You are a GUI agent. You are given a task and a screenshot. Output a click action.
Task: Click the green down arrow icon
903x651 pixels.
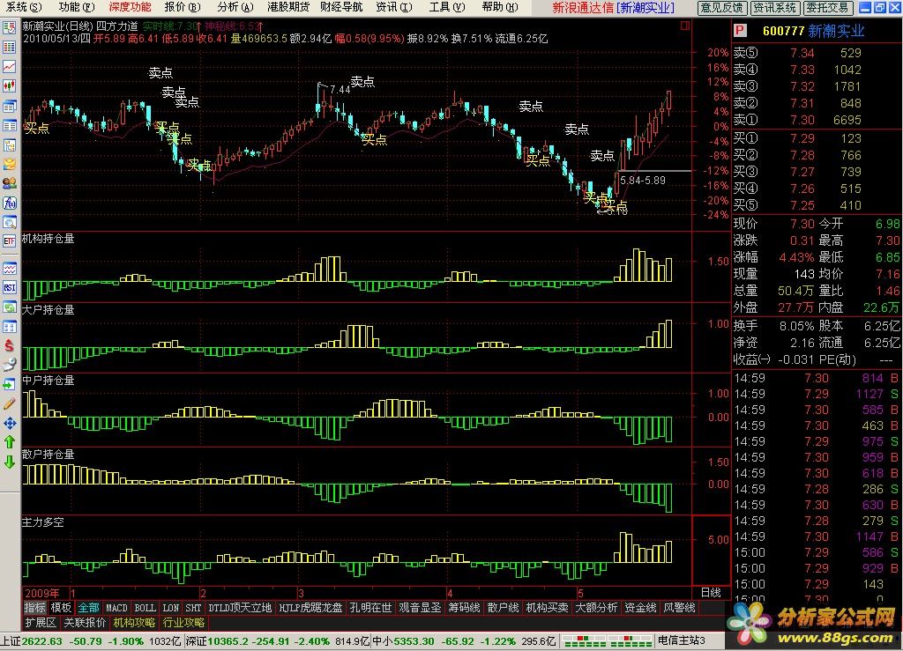click(9, 462)
